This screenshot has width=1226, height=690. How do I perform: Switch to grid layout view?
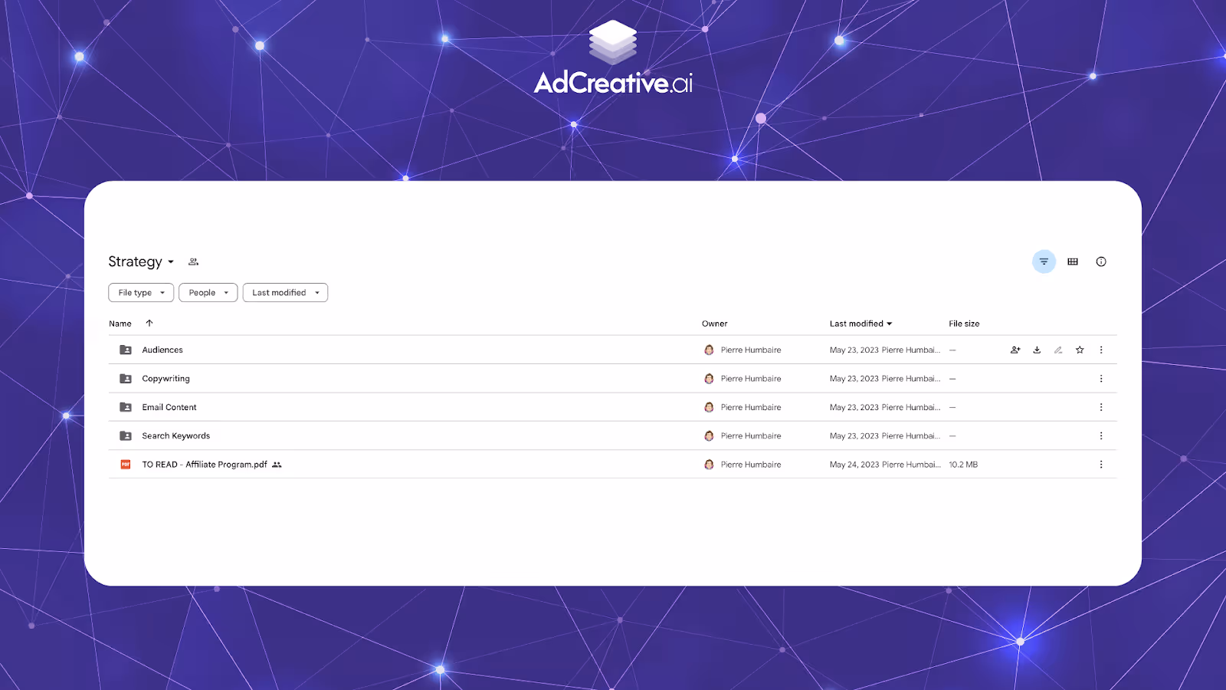click(x=1073, y=262)
